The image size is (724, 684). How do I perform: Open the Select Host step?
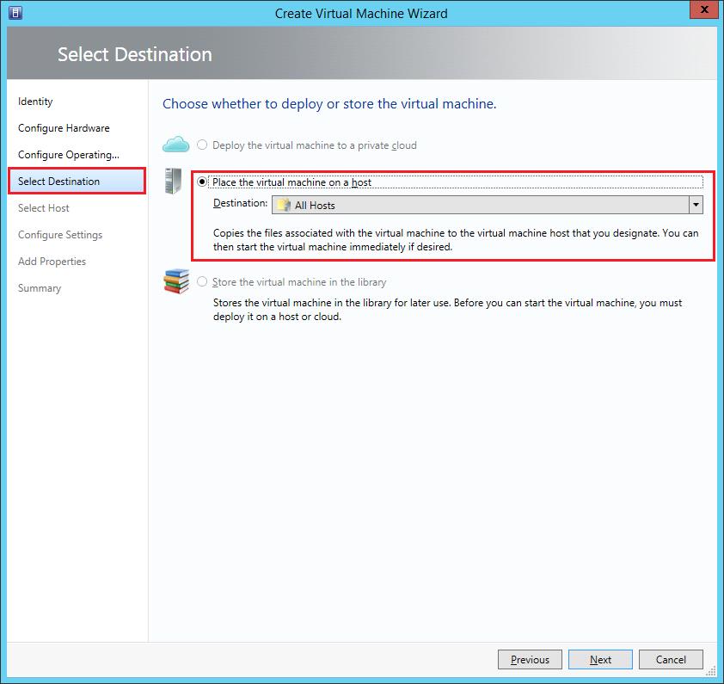tap(44, 208)
